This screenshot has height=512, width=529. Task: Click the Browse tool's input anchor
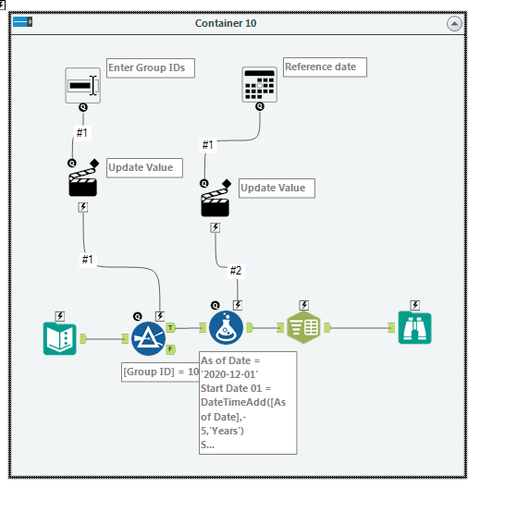point(391,328)
